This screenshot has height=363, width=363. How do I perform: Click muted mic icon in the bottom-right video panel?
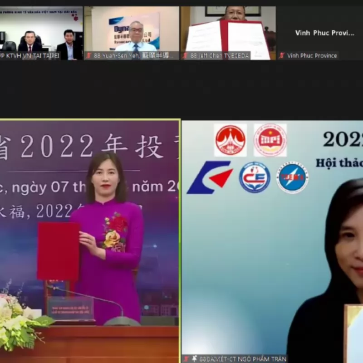click(186, 359)
